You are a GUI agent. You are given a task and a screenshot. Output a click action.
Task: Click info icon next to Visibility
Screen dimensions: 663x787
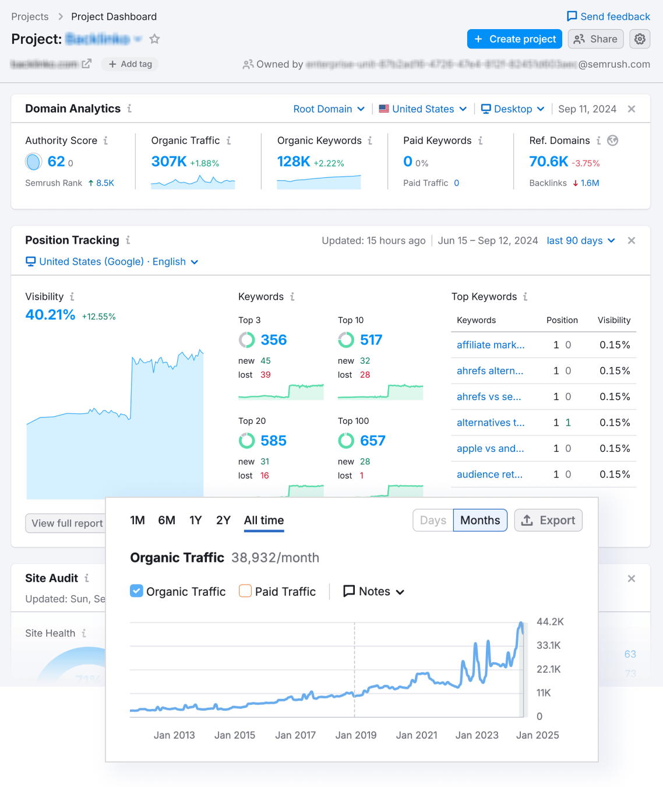(72, 297)
